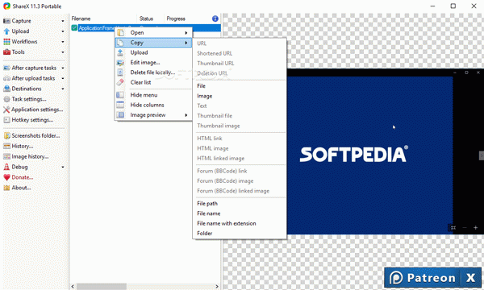Choose Edit image... in context menu

[x=153, y=63]
